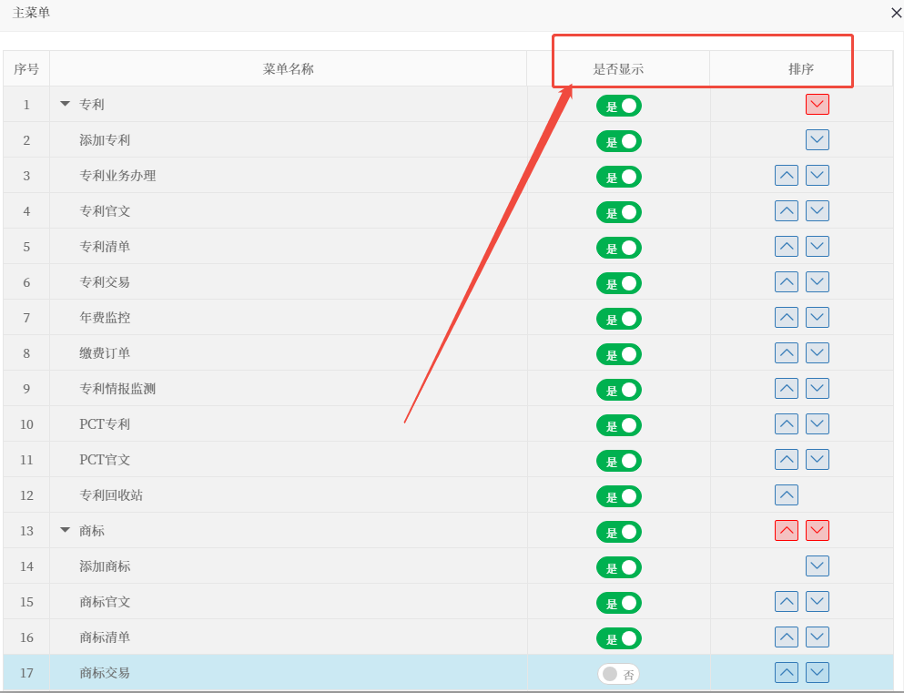
Task: Close the 主菜单 dialog
Action: pyautogui.click(x=895, y=12)
